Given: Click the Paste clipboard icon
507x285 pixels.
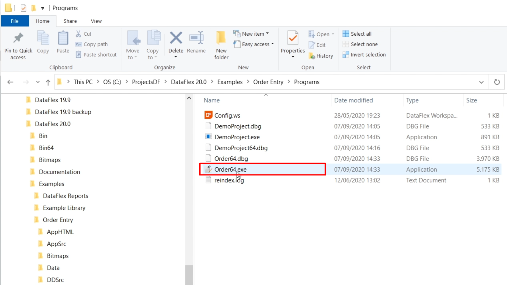Looking at the screenshot, I should [63, 38].
